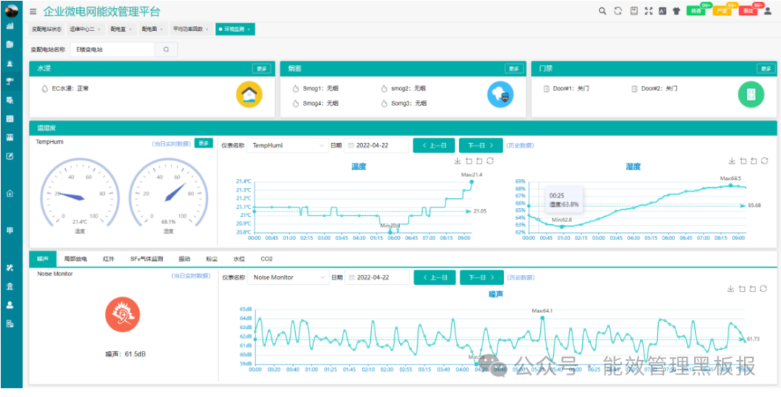
Task: Restore the 湿度 chart via refresh icon
Action: tap(764, 161)
